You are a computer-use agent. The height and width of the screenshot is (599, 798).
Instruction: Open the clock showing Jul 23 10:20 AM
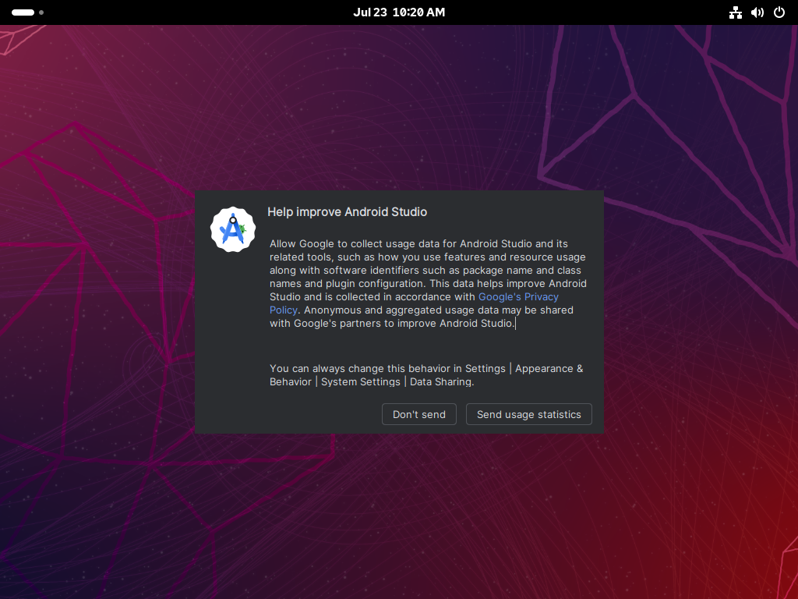(399, 12)
